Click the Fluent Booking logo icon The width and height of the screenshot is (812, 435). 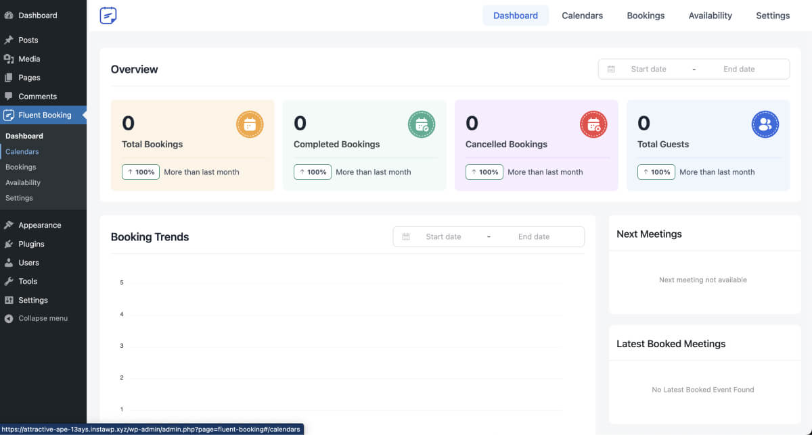coord(108,16)
